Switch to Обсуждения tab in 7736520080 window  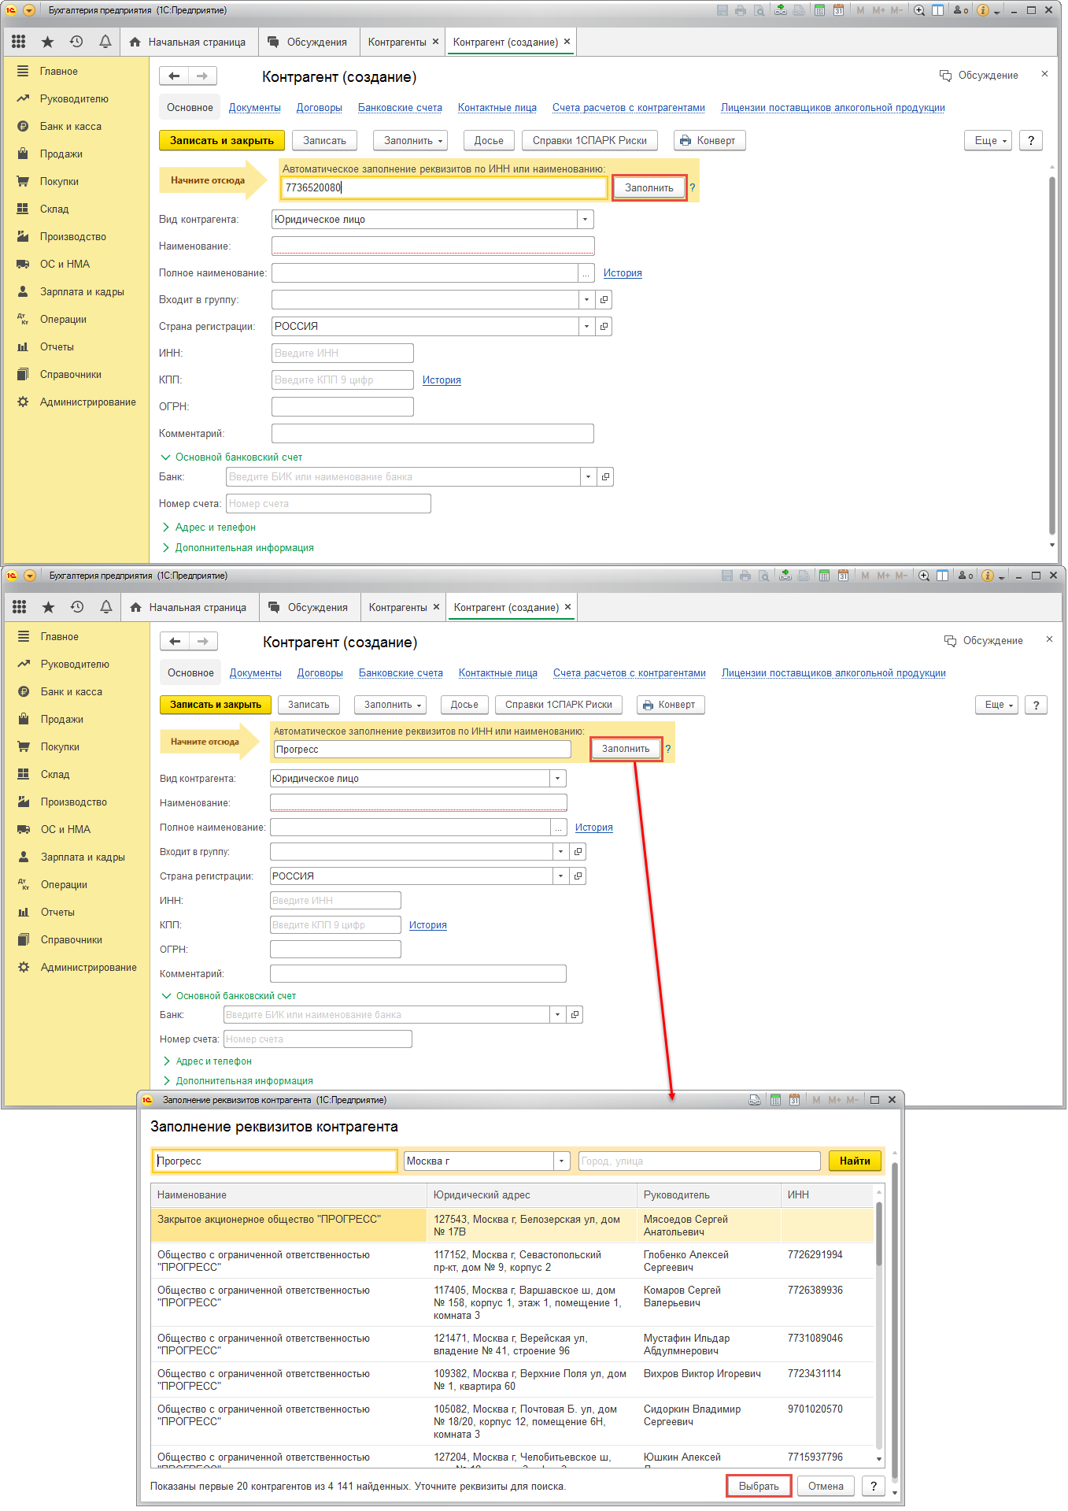pos(308,42)
